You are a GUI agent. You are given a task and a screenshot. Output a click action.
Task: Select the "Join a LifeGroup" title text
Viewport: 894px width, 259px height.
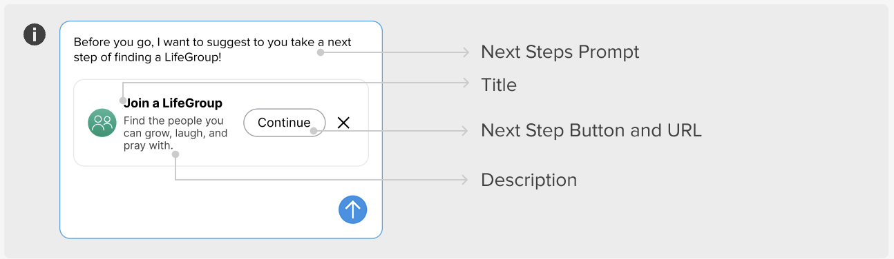point(173,103)
